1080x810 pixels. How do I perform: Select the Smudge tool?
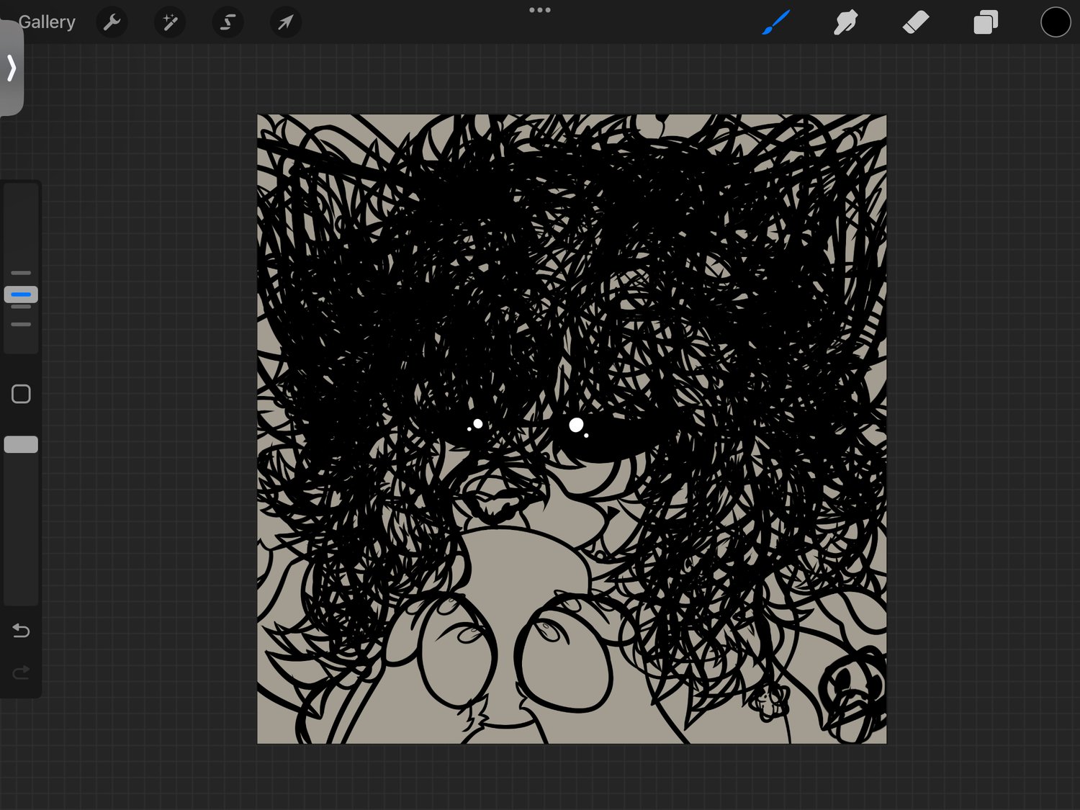click(x=846, y=22)
